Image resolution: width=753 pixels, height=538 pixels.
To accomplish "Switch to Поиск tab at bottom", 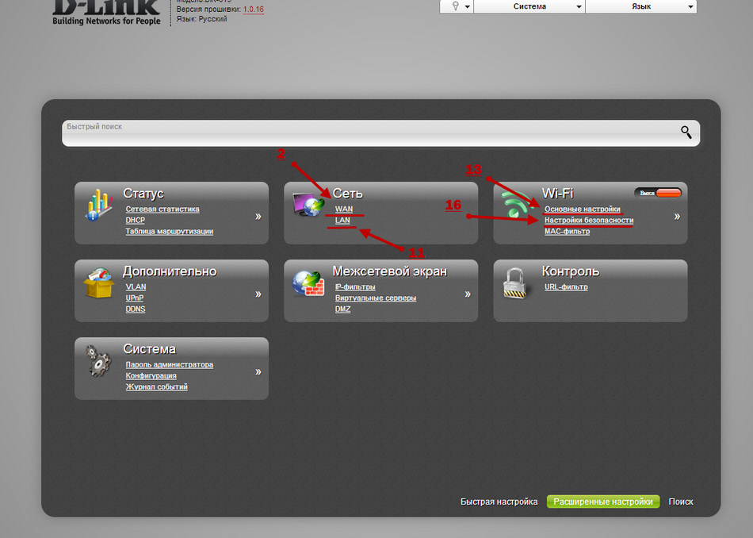I will coord(681,501).
